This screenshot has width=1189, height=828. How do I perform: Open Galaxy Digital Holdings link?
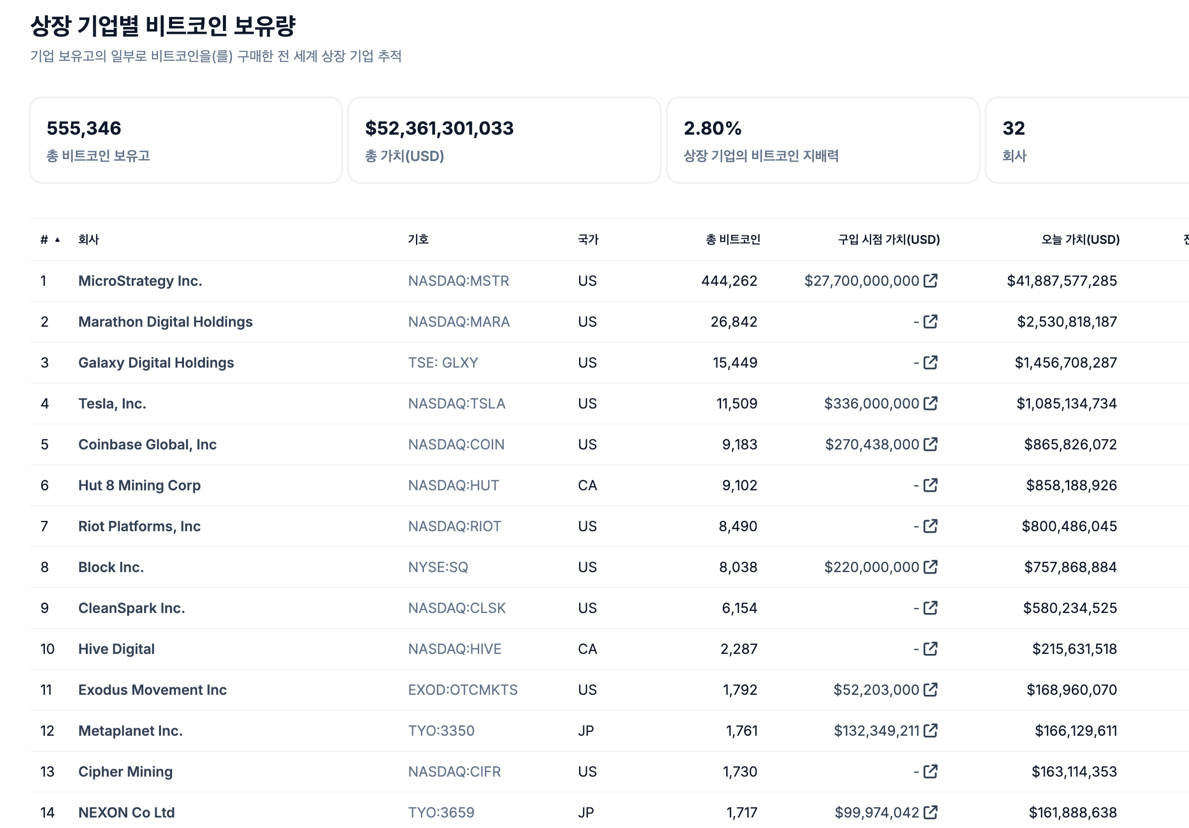tap(156, 363)
